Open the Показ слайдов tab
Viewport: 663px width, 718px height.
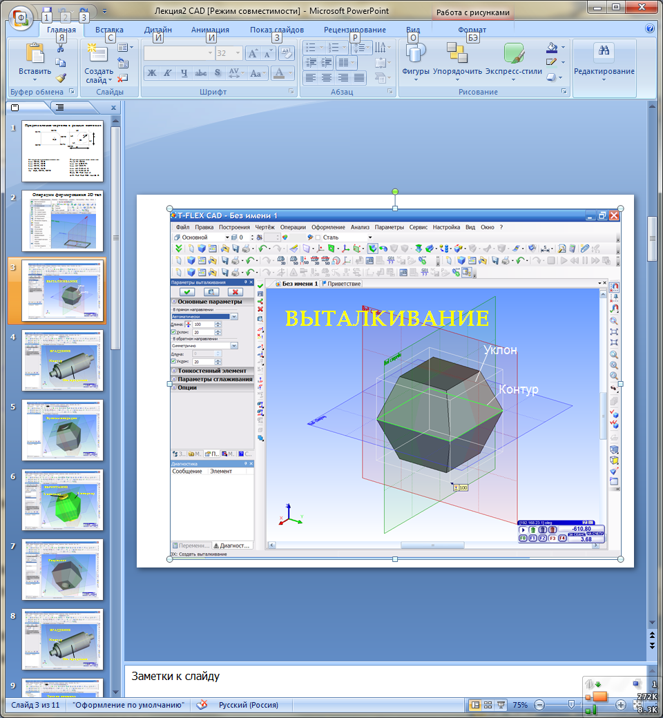pos(277,29)
